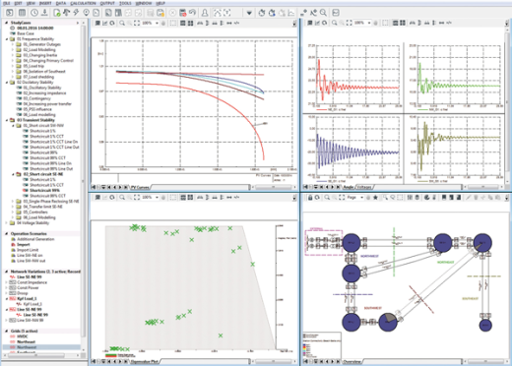Click the chart line icon in main toolbar
Screen dimensions: 512x366
click(x=291, y=13)
